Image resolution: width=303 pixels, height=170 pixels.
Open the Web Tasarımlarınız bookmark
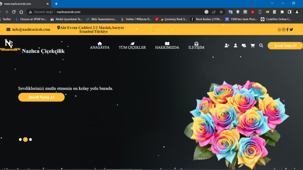click(x=101, y=19)
